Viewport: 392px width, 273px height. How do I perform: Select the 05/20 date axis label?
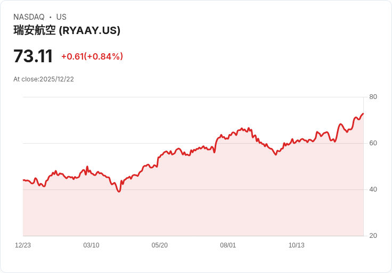(159, 245)
